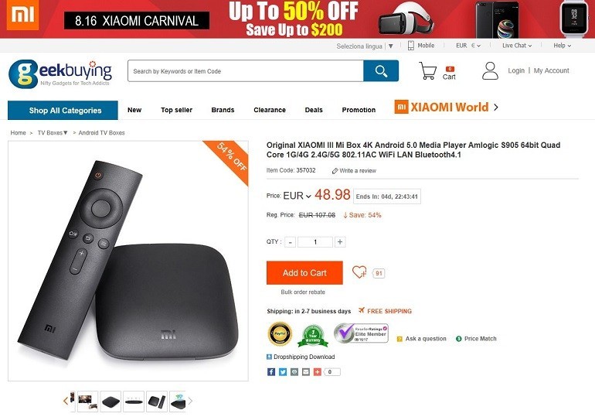Increase quantity with plus button
This screenshot has height=417, width=595.
click(340, 242)
